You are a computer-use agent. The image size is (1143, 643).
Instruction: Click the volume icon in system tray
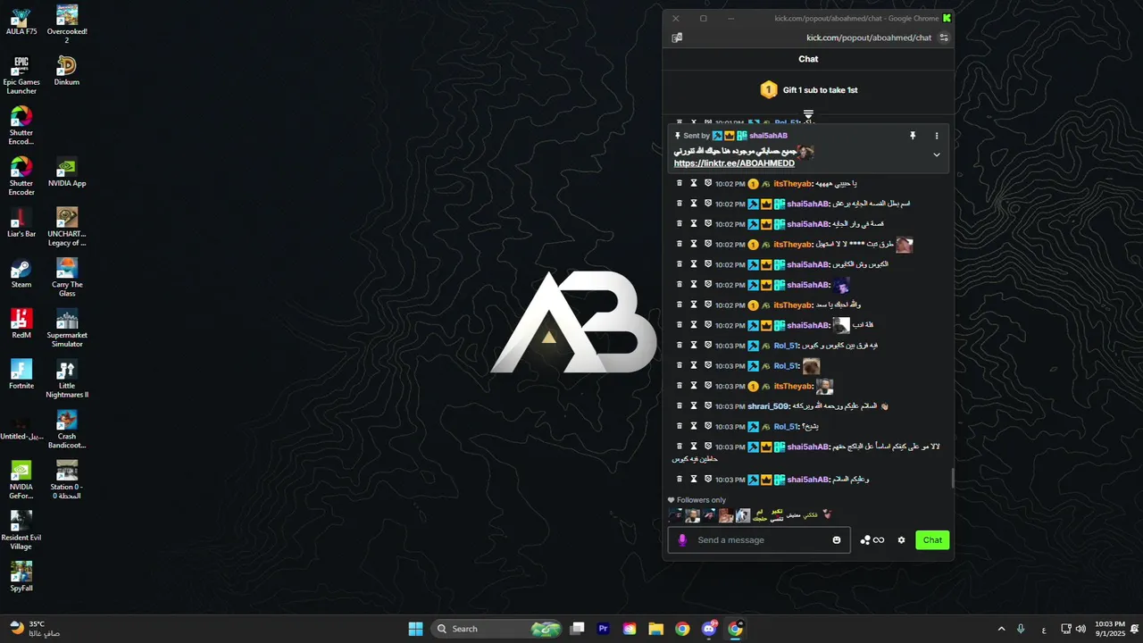pos(1081,629)
